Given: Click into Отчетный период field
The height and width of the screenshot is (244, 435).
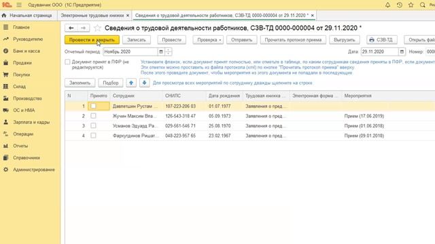Looking at the screenshot, I should click(130, 52).
